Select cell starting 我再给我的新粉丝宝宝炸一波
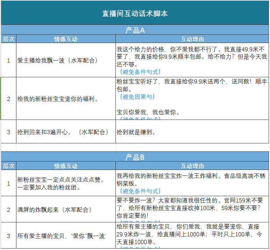This screenshot has width=270, height=250. [192, 183]
